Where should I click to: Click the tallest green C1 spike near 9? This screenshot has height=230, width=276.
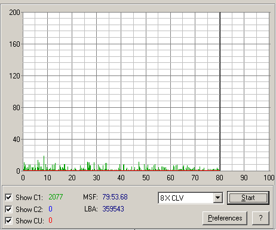(44, 163)
